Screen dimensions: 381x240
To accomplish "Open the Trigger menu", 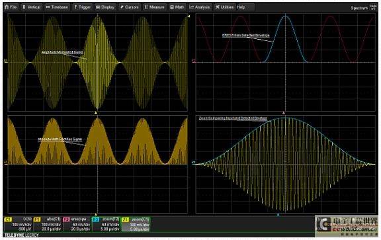I will pyautogui.click(x=82, y=7).
